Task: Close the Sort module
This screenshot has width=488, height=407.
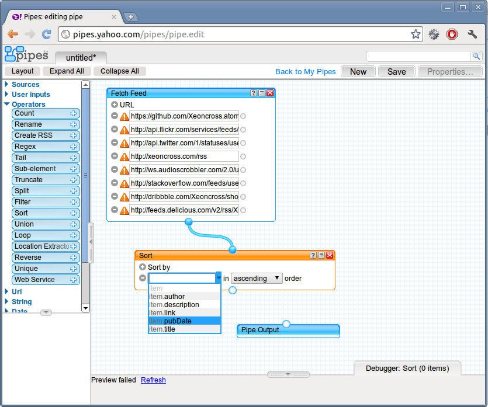Action: tap(330, 255)
